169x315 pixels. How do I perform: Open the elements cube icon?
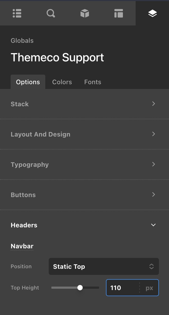point(85,13)
